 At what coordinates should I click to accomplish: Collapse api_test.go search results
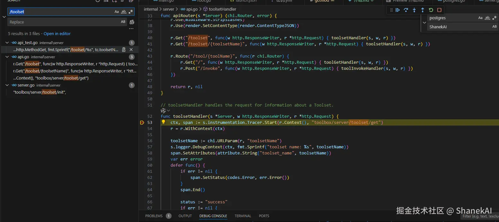pos(7,42)
